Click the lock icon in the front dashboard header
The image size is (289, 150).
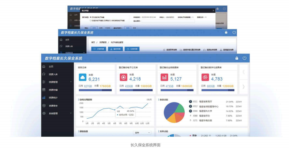237,58
